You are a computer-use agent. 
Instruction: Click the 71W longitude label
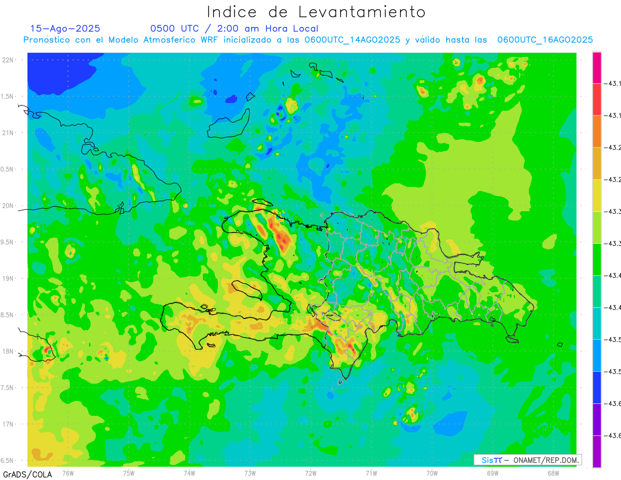click(371, 473)
